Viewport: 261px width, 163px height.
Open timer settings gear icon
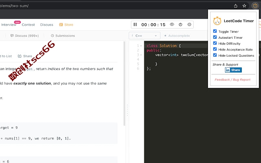click(189, 24)
